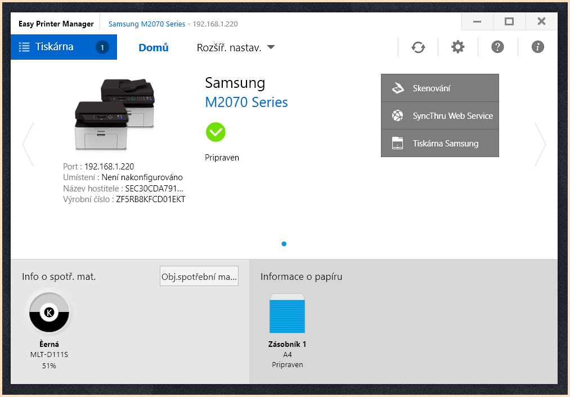Click the scanner icon beside Skenování
This screenshot has height=397, width=570.
(398, 88)
